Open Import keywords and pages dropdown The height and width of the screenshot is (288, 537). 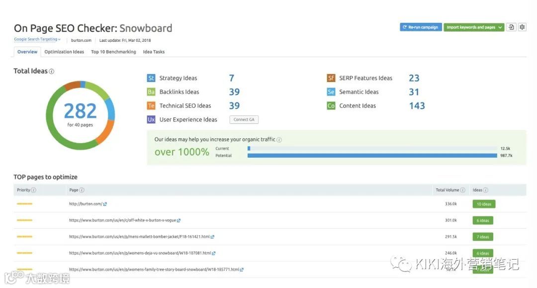474,27
